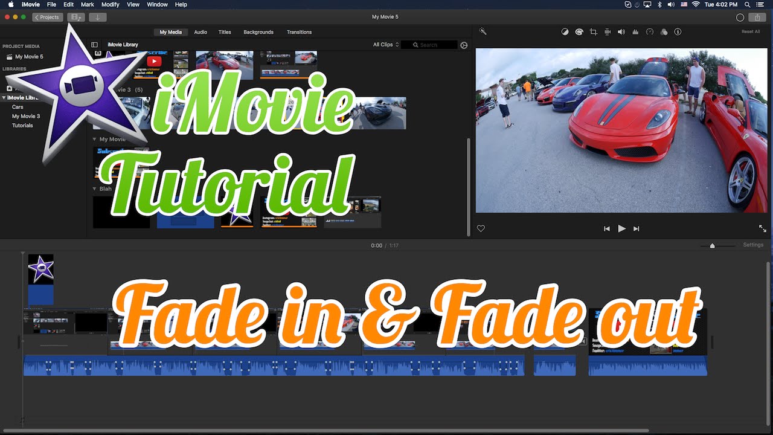Collapse the iMovie Library tree

coord(4,97)
